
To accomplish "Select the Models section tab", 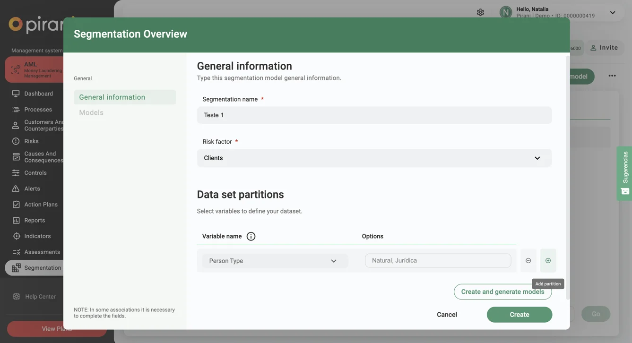I will (91, 113).
